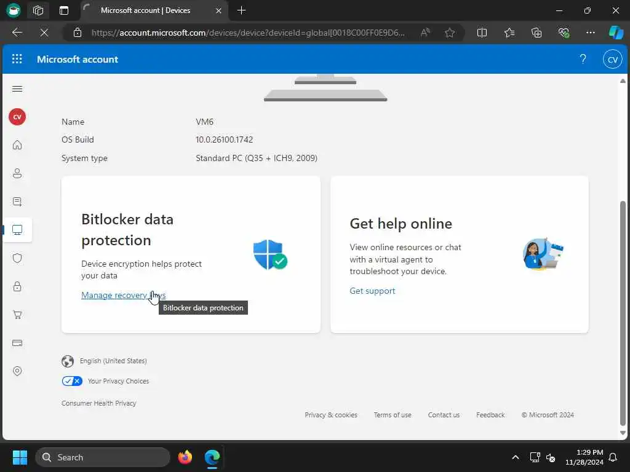
Task: Open Workspaces icon in title bar
Action: [x=38, y=10]
